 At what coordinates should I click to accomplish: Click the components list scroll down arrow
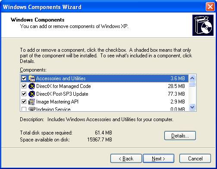tap(192, 107)
